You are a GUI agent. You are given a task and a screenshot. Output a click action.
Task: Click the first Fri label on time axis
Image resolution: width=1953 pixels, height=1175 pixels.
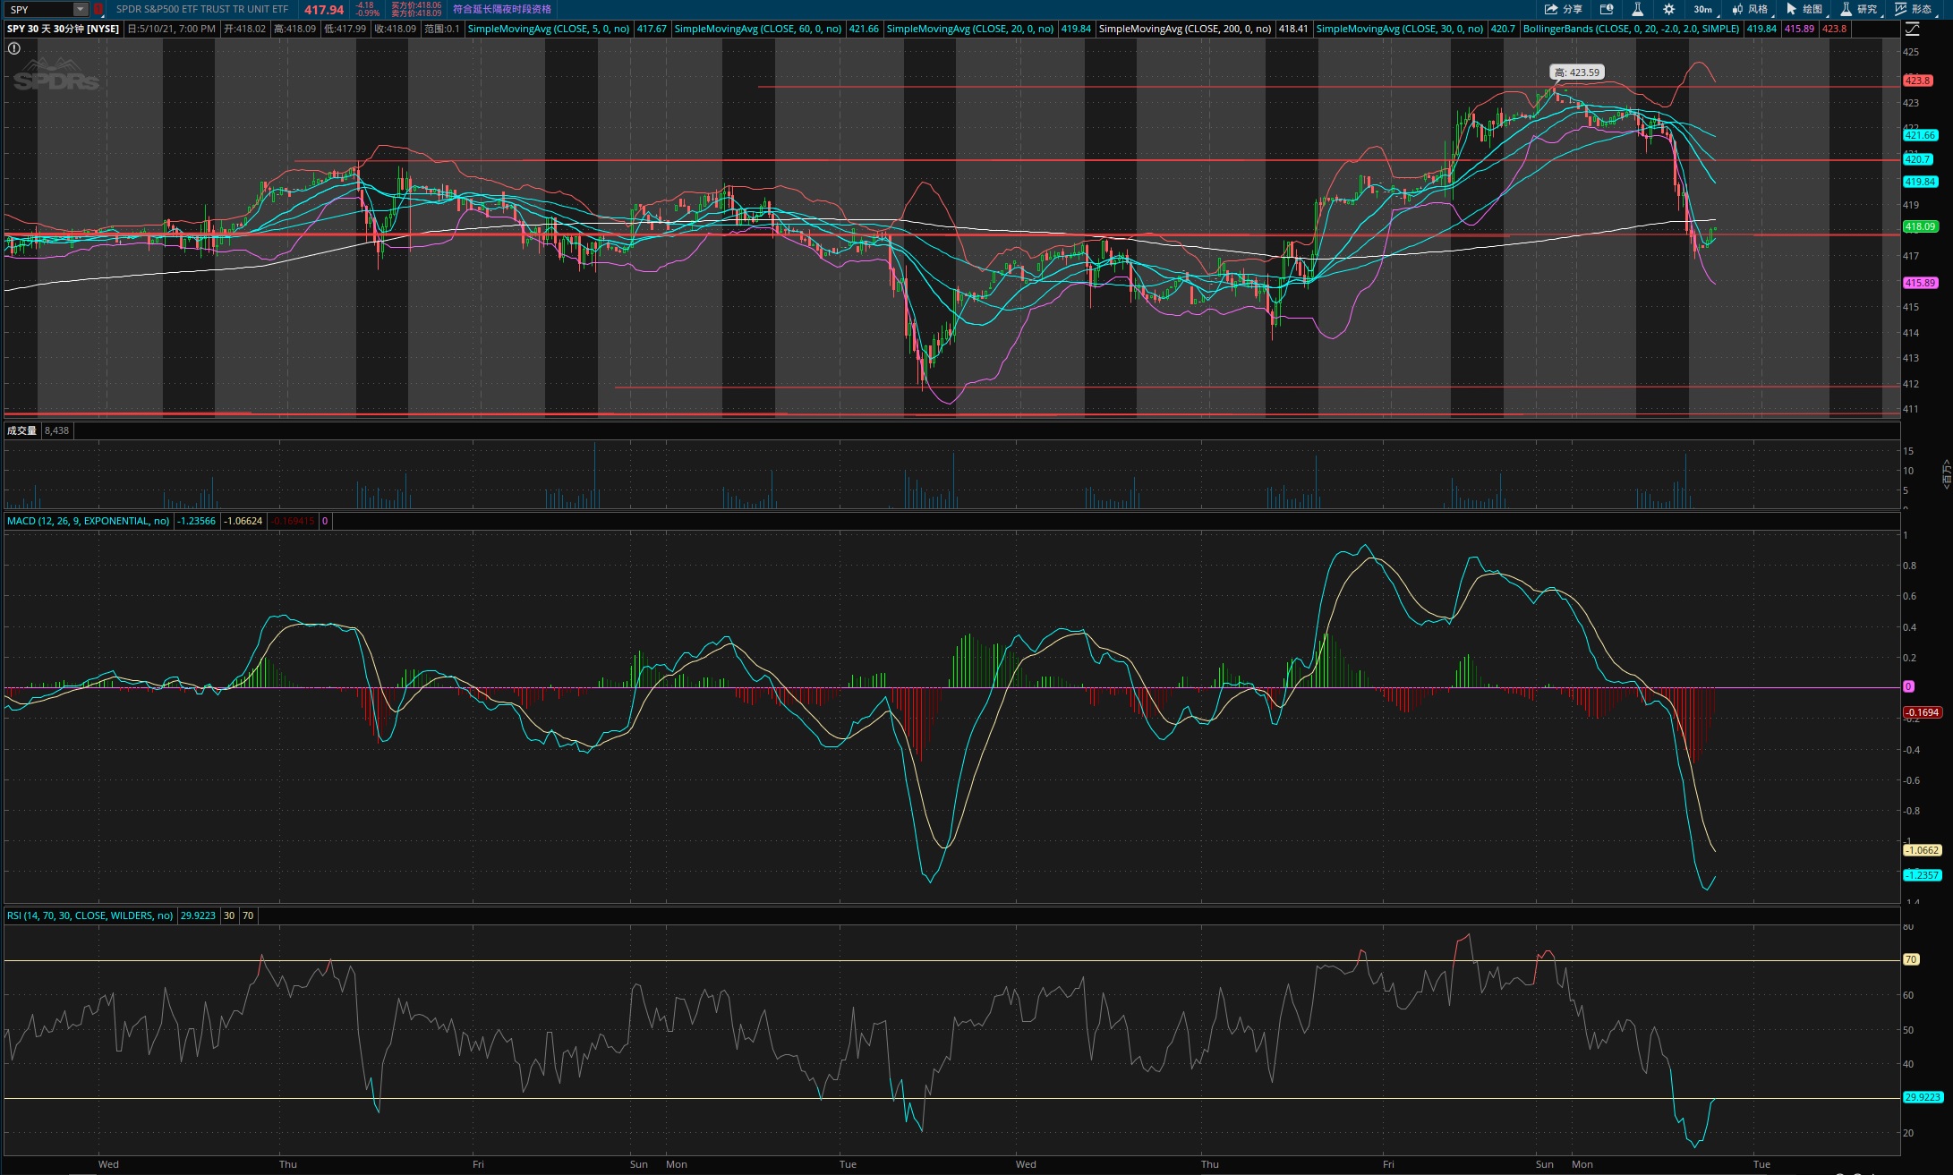pyautogui.click(x=478, y=1164)
